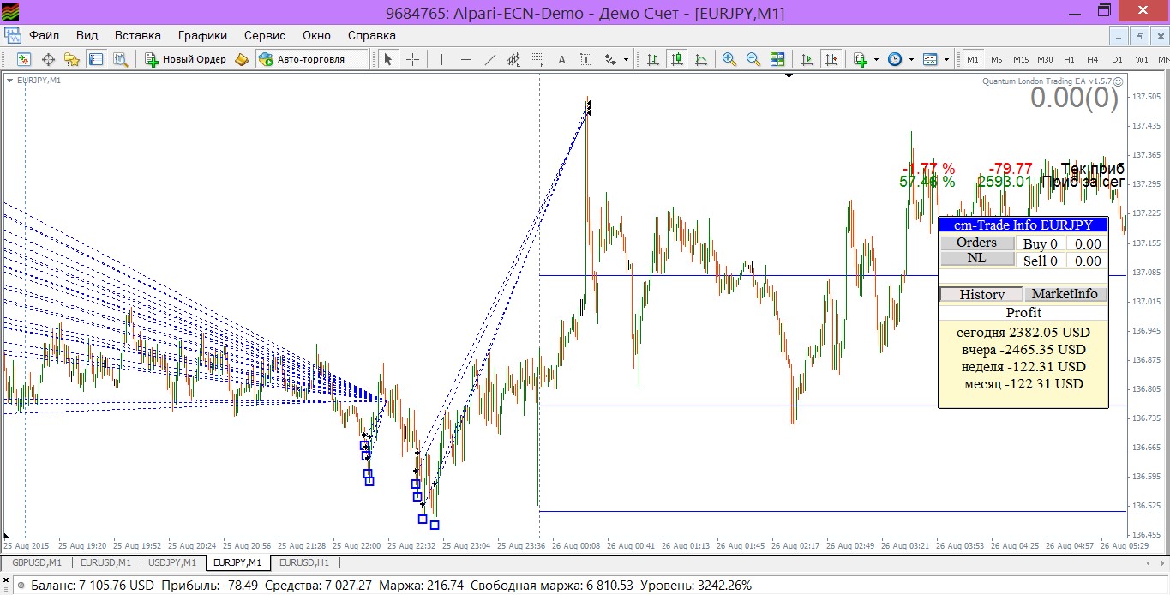The width and height of the screenshot is (1170, 595).
Task: Select the H4 timeframe
Action: click(1092, 59)
